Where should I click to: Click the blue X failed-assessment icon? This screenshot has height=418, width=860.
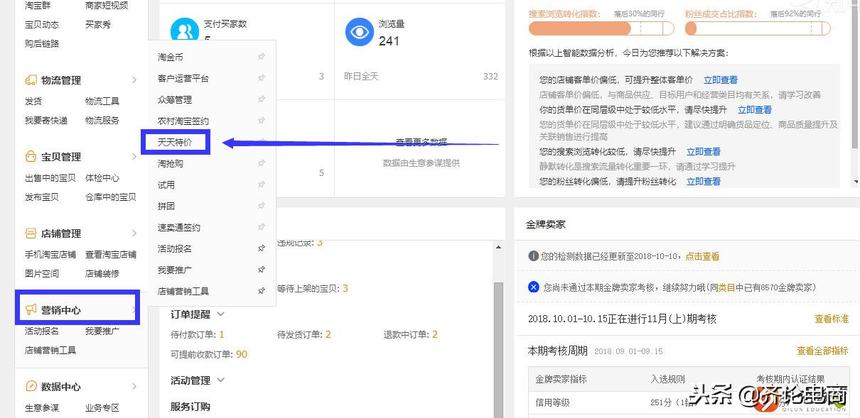point(534,287)
